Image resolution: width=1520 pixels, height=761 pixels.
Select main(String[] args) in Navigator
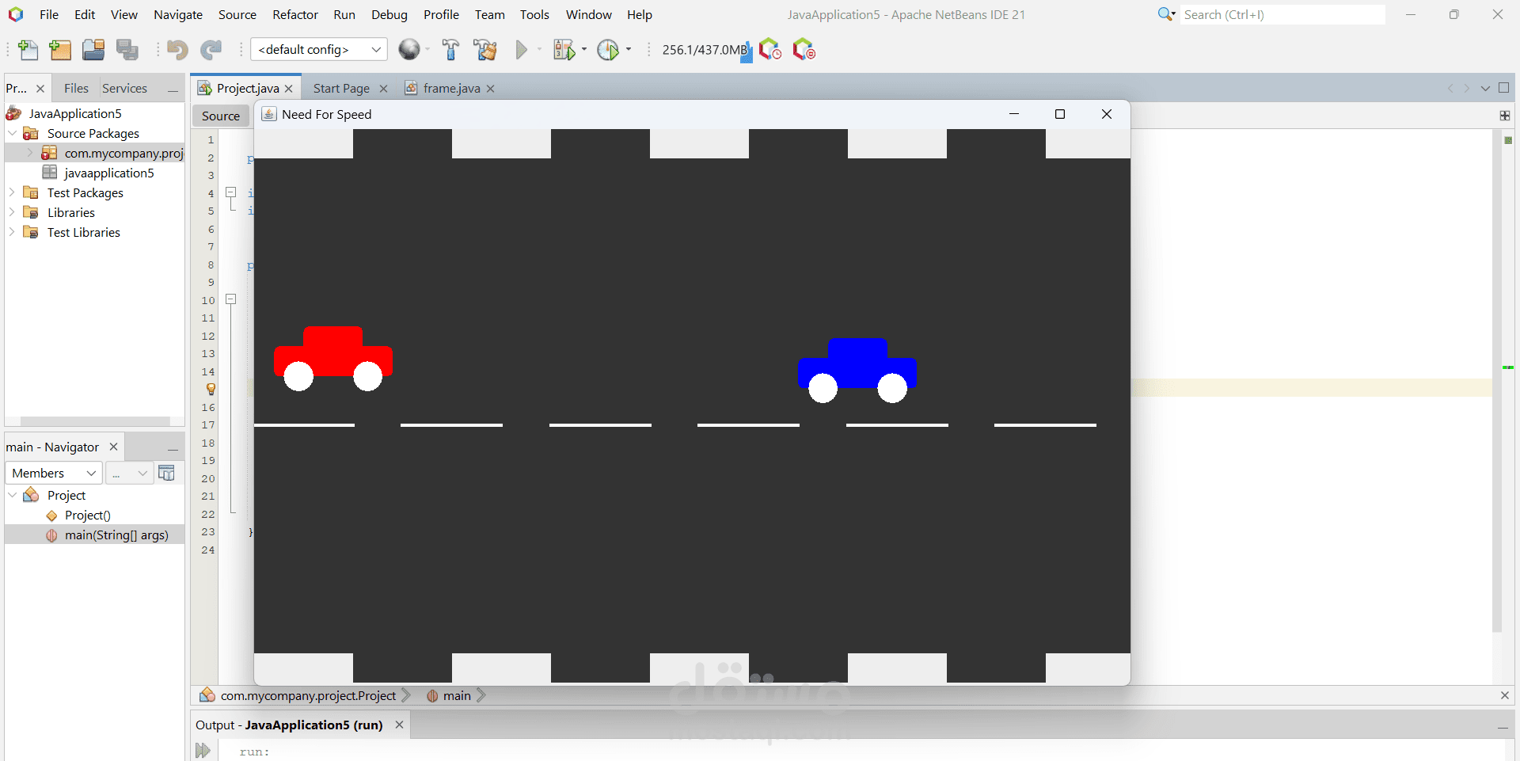click(x=116, y=535)
